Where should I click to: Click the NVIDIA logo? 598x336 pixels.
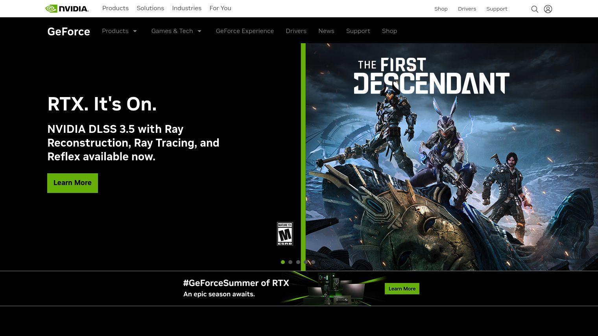click(x=67, y=9)
